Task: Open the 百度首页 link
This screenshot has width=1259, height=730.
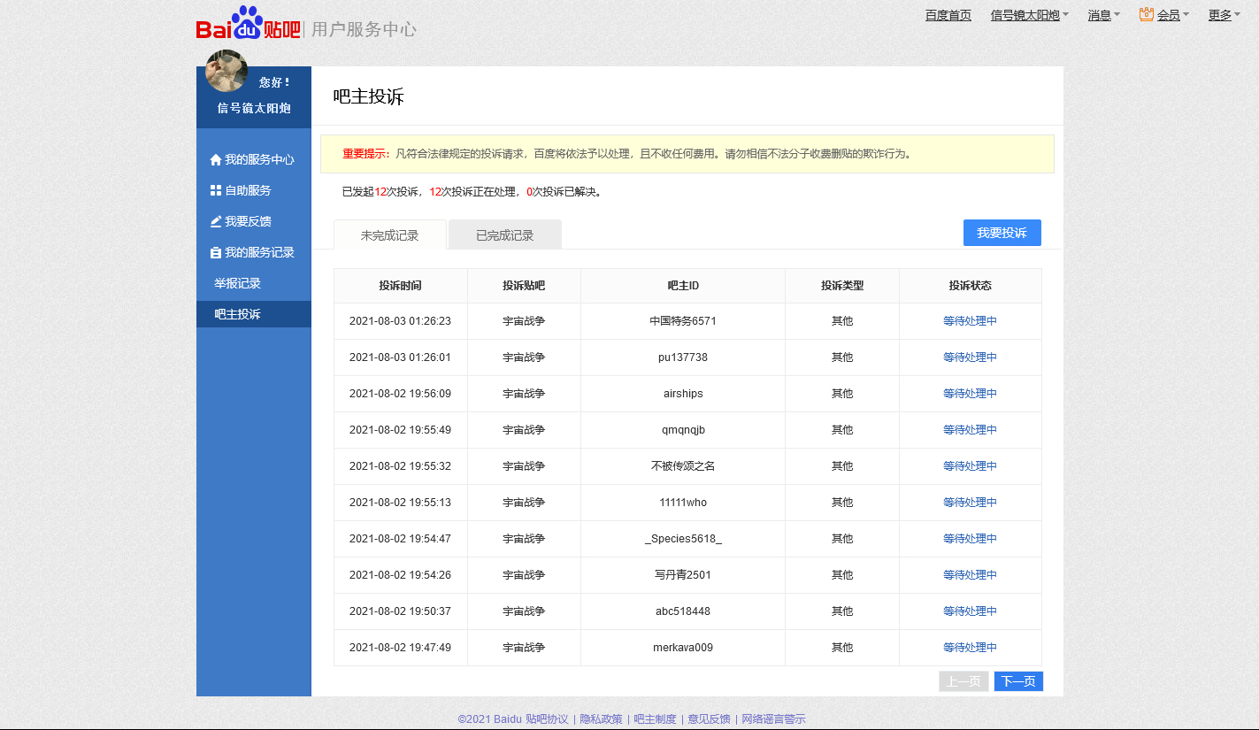Action: point(948,15)
